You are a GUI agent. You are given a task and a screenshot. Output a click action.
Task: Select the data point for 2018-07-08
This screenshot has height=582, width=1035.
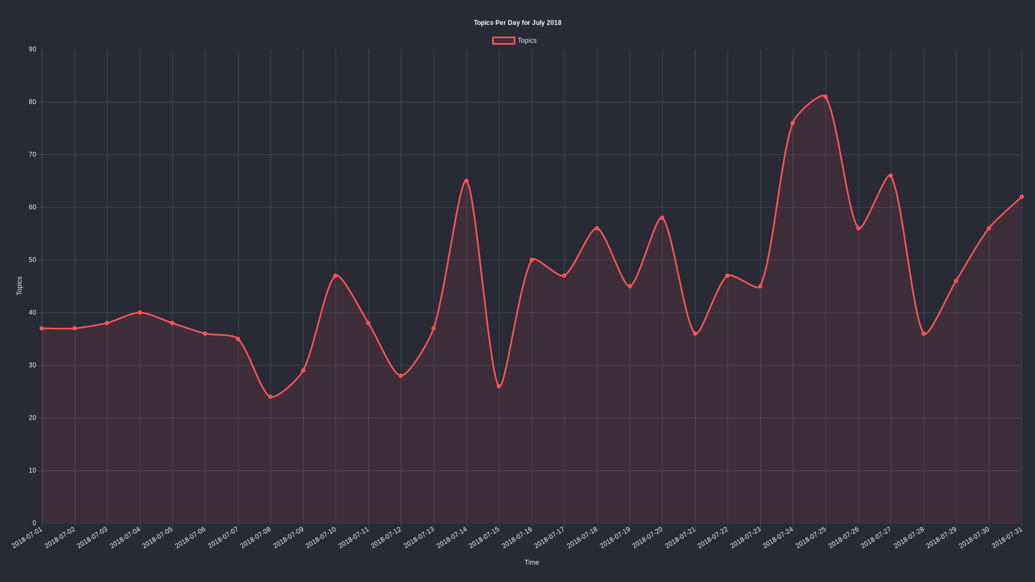click(x=271, y=397)
